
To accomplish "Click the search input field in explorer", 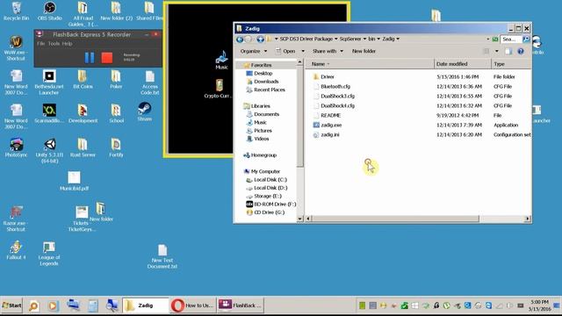I will (511, 39).
